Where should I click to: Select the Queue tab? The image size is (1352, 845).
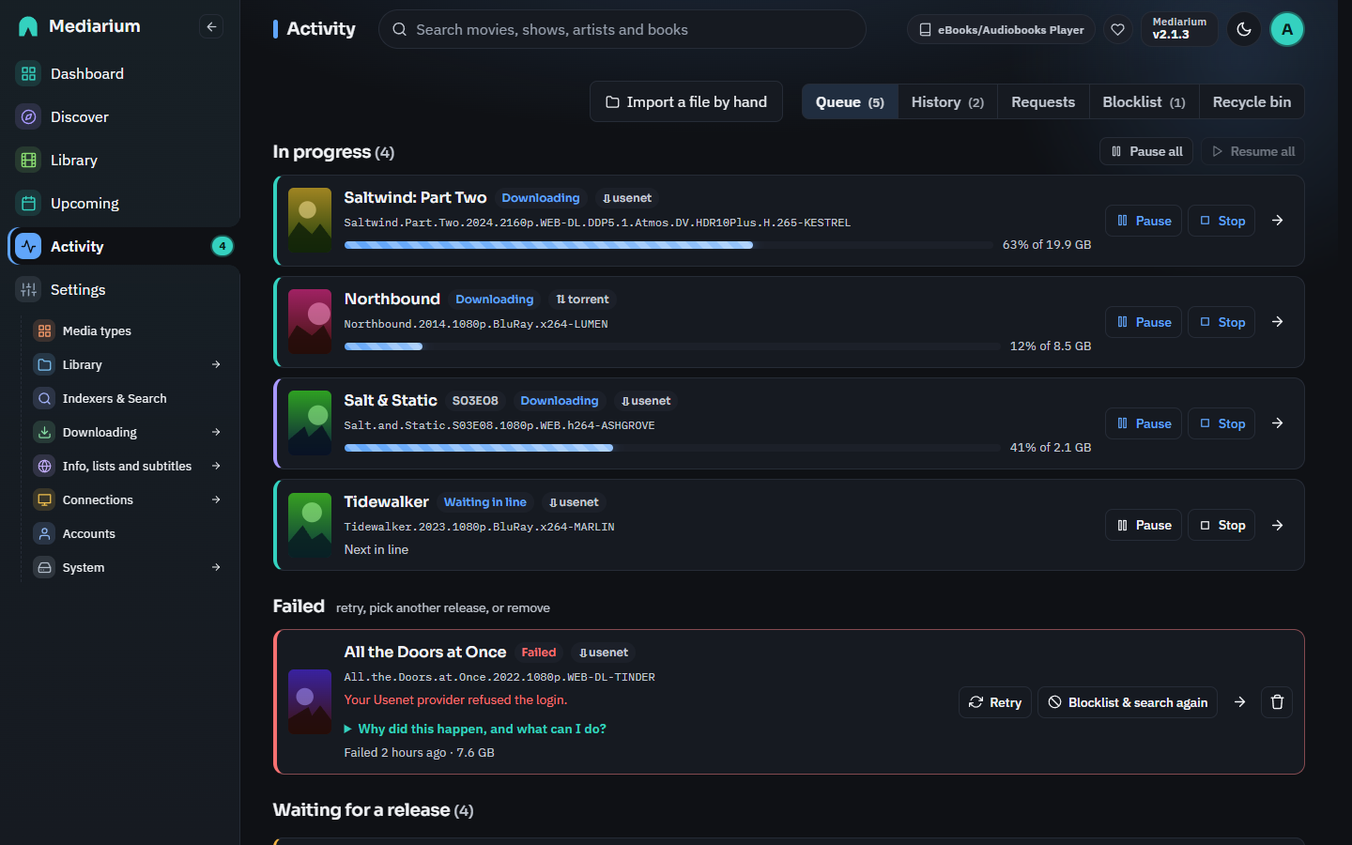[x=850, y=101]
